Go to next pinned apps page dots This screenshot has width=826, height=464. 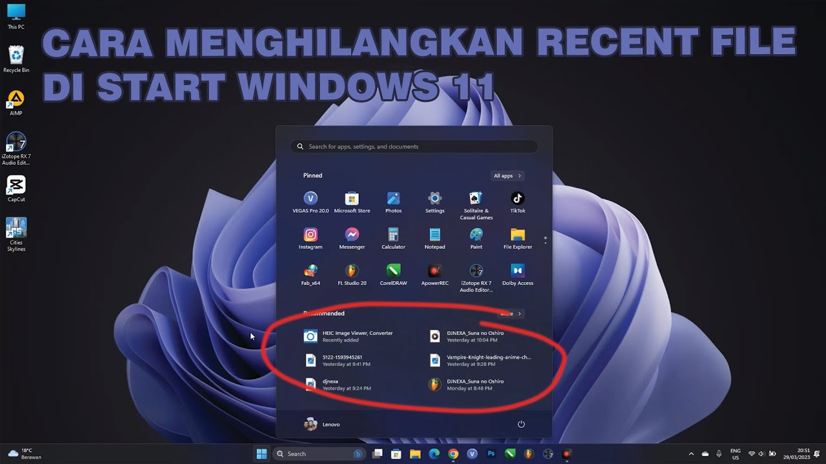click(545, 240)
